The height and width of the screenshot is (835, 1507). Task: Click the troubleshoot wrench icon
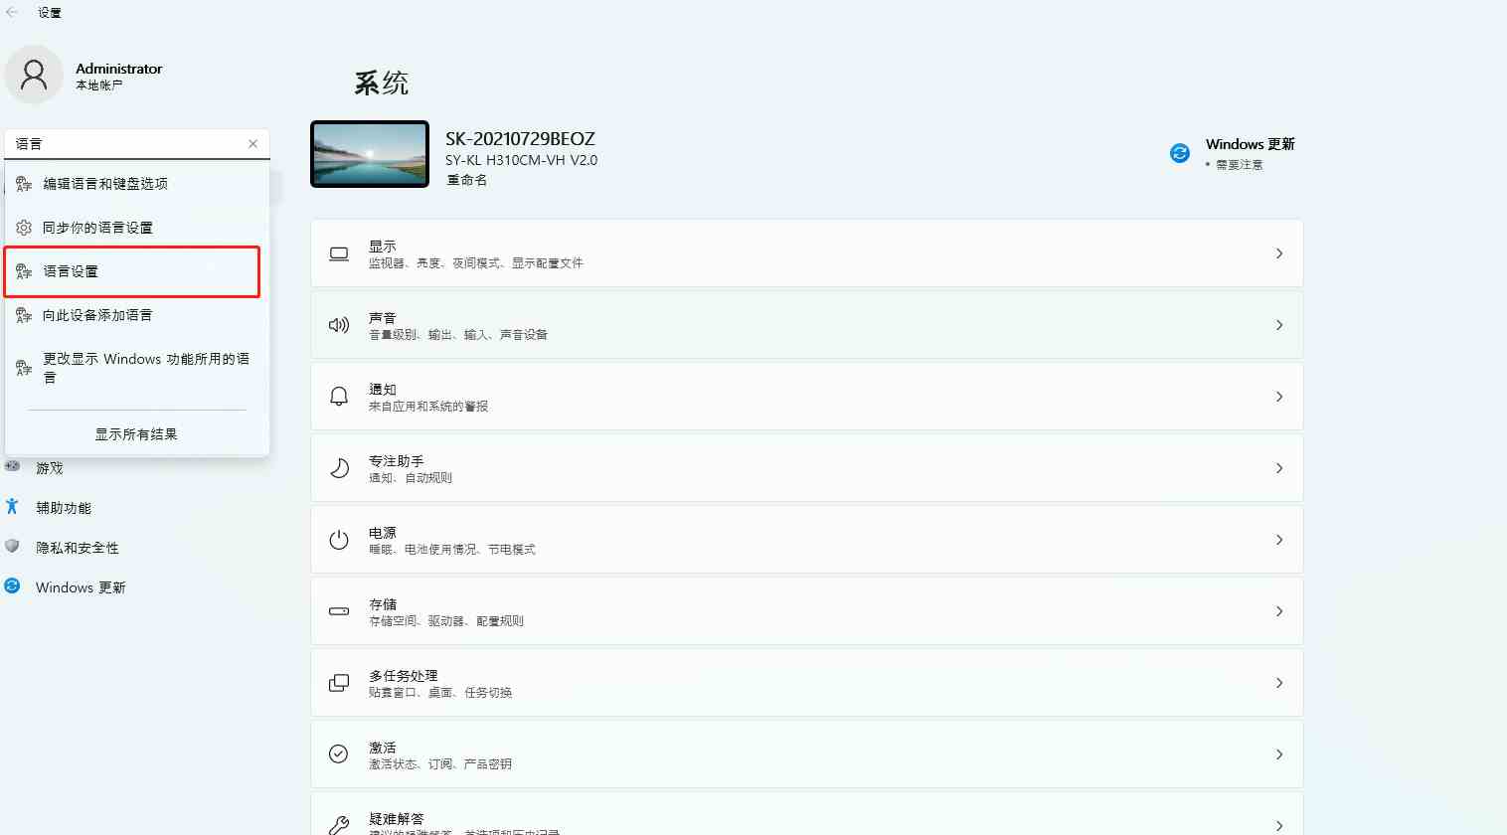pos(339,825)
